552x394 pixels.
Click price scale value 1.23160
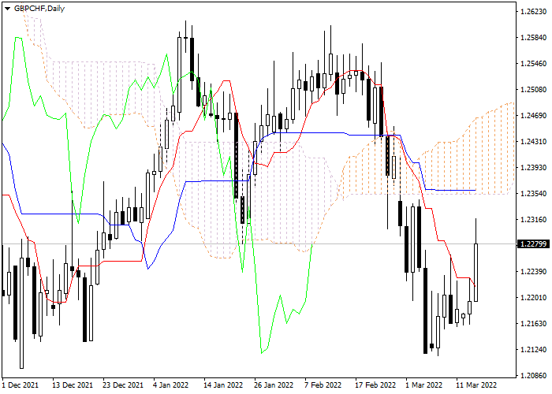(x=533, y=220)
